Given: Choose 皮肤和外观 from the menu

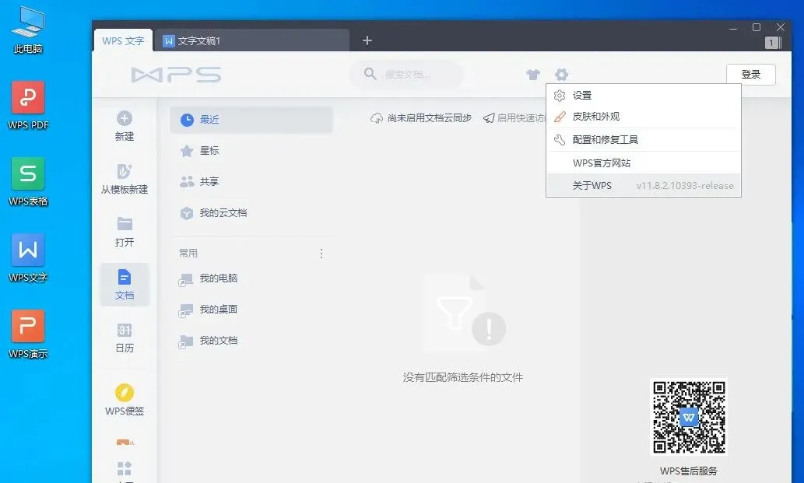Looking at the screenshot, I should 644,117.
